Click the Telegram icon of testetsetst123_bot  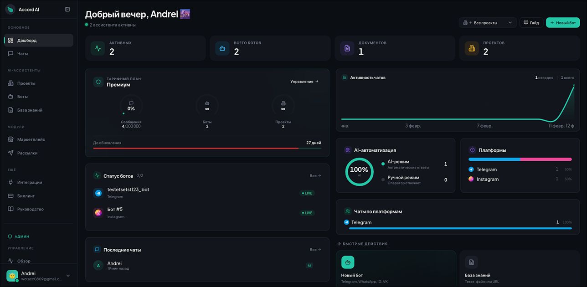pos(98,193)
